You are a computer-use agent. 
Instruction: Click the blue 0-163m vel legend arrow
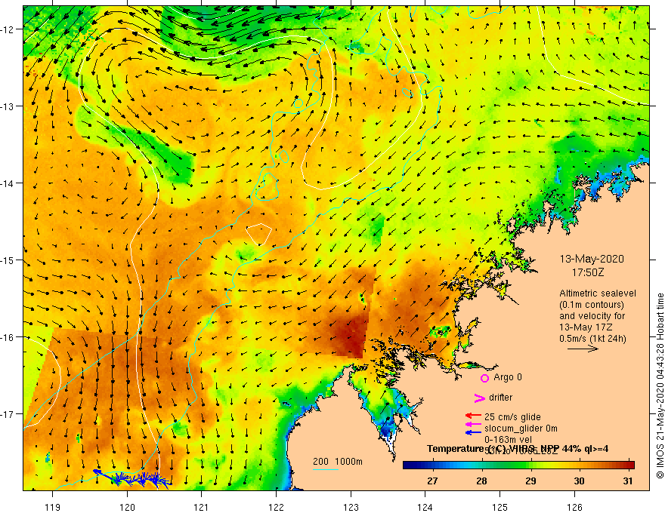point(473,432)
